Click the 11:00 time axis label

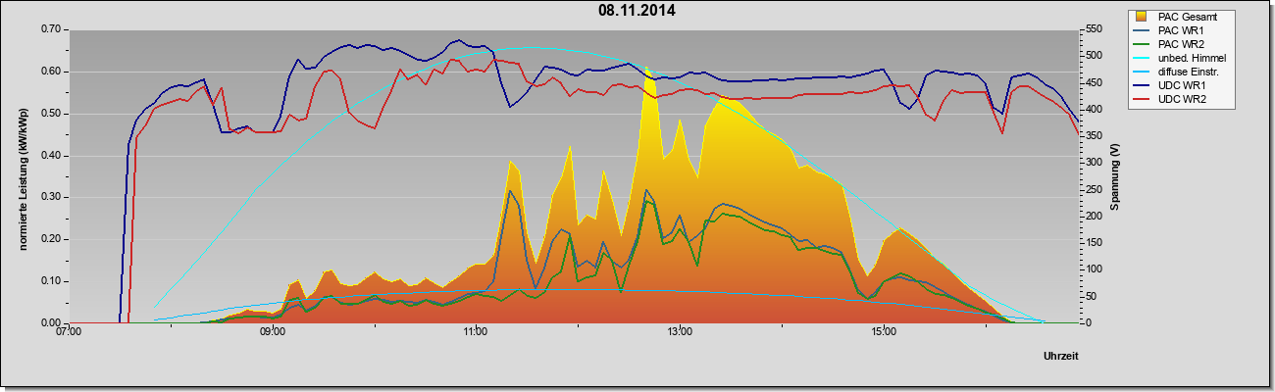click(x=476, y=333)
